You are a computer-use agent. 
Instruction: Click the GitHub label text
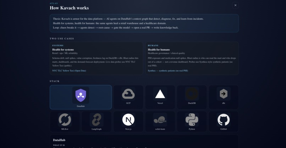pyautogui.click(x=224, y=129)
